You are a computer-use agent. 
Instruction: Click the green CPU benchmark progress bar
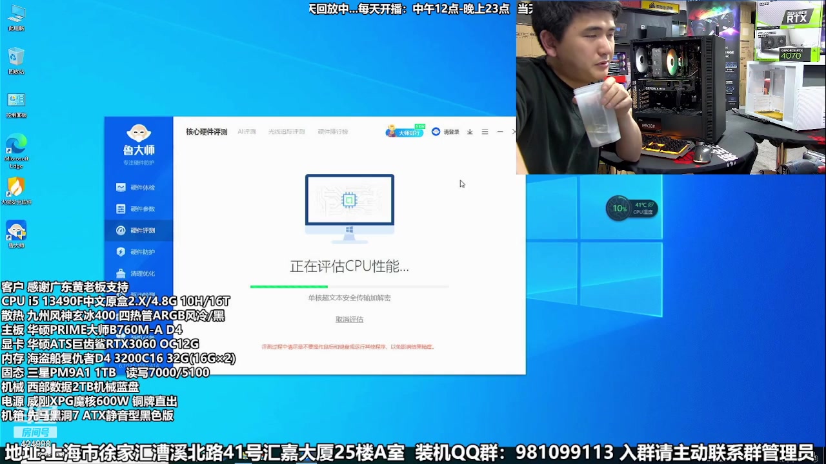[349, 286]
